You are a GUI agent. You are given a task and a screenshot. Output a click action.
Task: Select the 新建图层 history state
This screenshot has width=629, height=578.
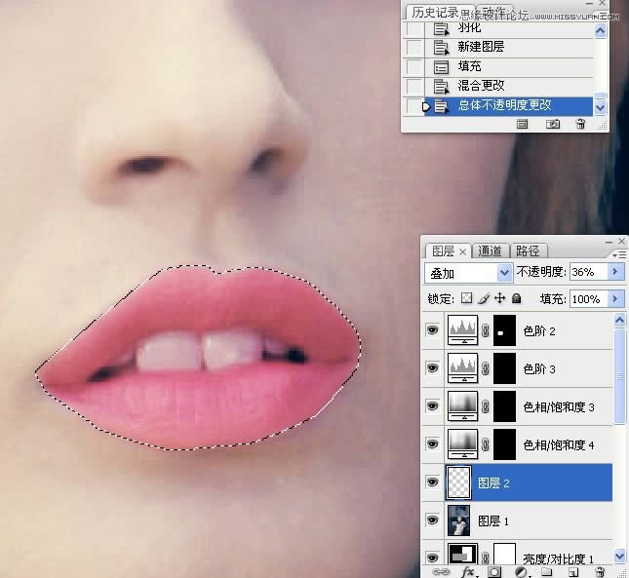[x=481, y=47]
